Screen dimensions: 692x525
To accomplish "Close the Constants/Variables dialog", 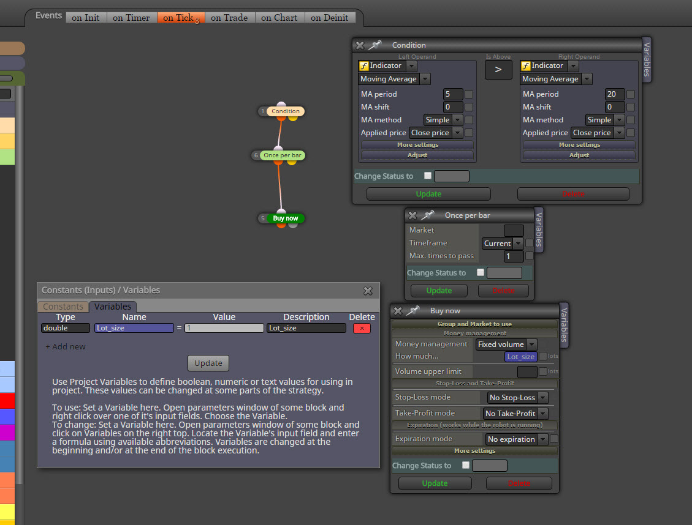I will (x=368, y=291).
